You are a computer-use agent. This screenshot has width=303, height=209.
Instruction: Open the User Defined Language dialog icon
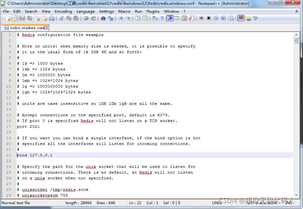pos(177,19)
